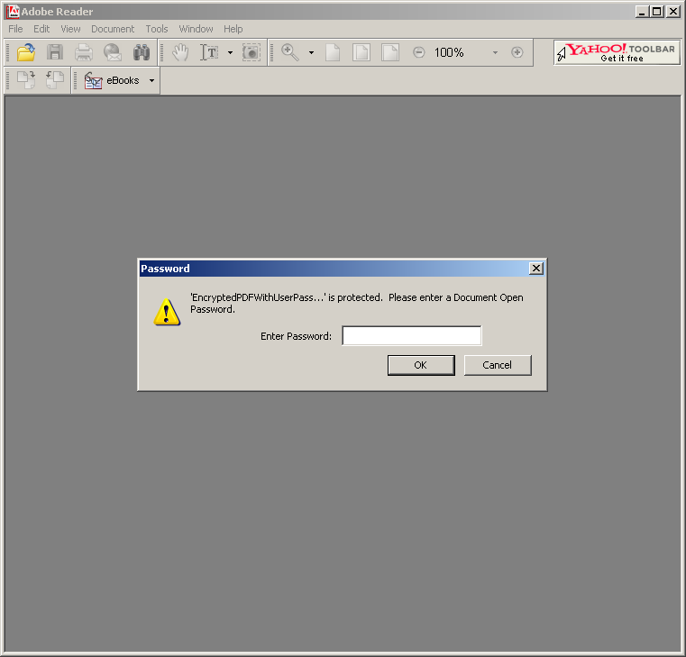Select the Hand tool

[x=179, y=52]
